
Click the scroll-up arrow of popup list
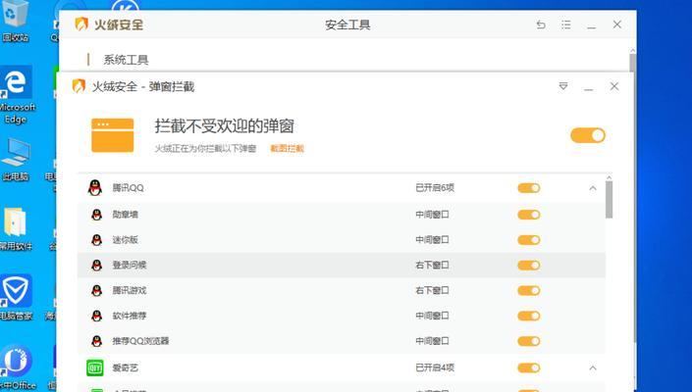pos(609,178)
